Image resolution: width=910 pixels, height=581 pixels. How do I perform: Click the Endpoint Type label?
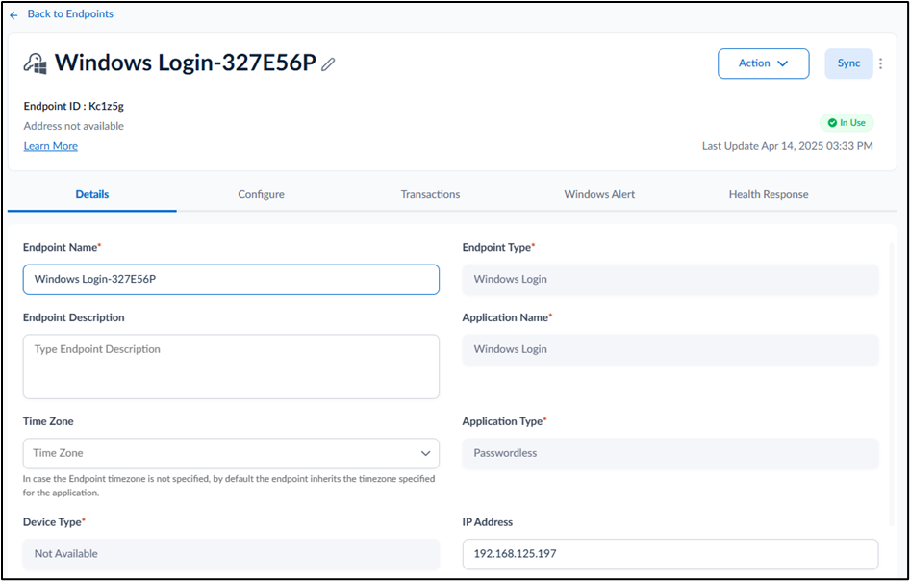coord(498,248)
